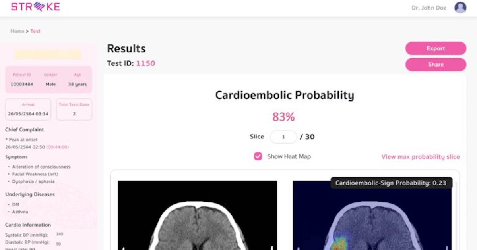This screenshot has width=477, height=250.
Task: Open the View max probability slice link
Action: [x=420, y=157]
